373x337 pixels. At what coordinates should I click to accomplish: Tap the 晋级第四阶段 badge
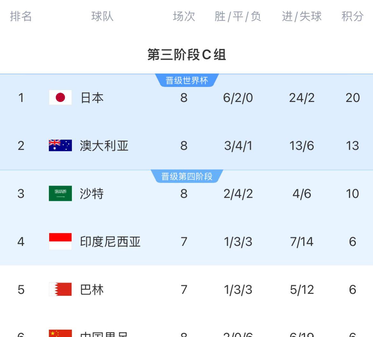(187, 176)
